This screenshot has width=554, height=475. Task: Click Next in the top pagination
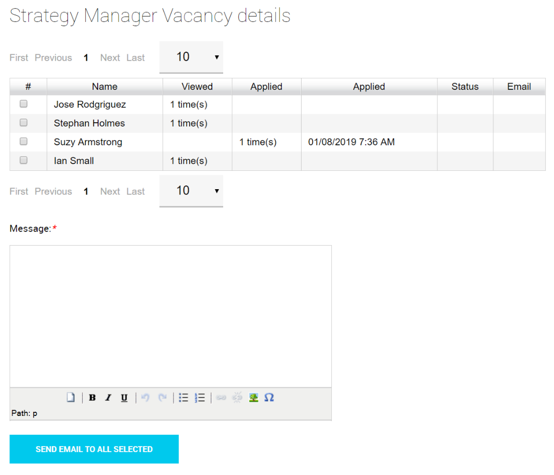(110, 57)
